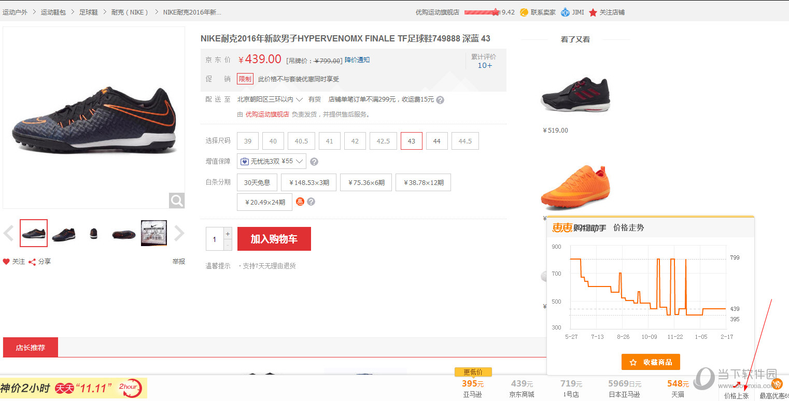789x401 pixels.
Task: Open JIMI assistant icon in header
Action: click(x=565, y=12)
